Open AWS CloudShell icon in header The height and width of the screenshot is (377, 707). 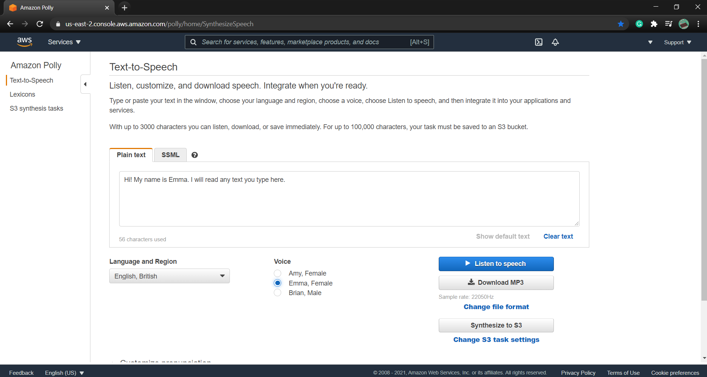coord(538,42)
